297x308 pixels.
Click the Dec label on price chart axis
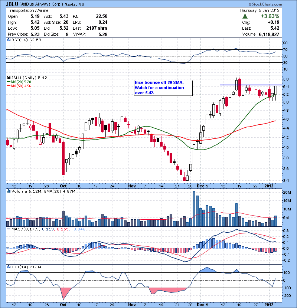(200, 186)
